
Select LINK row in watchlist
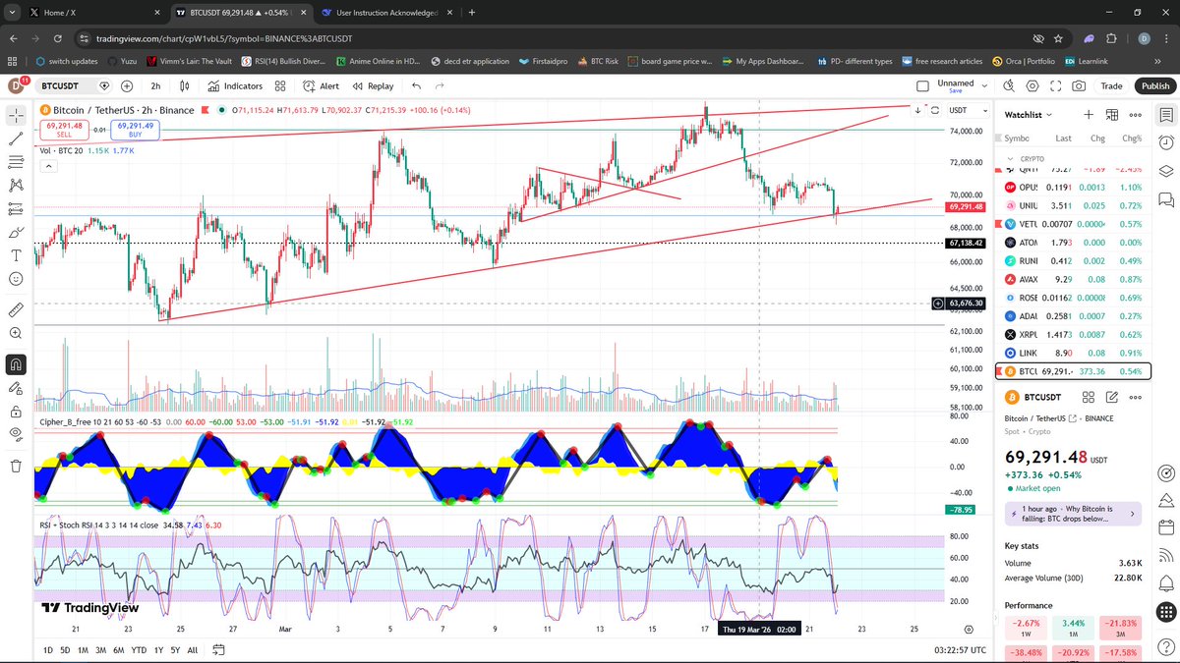pos(1072,353)
